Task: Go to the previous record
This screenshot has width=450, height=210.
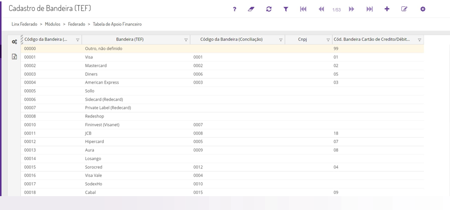Action: pyautogui.click(x=321, y=9)
